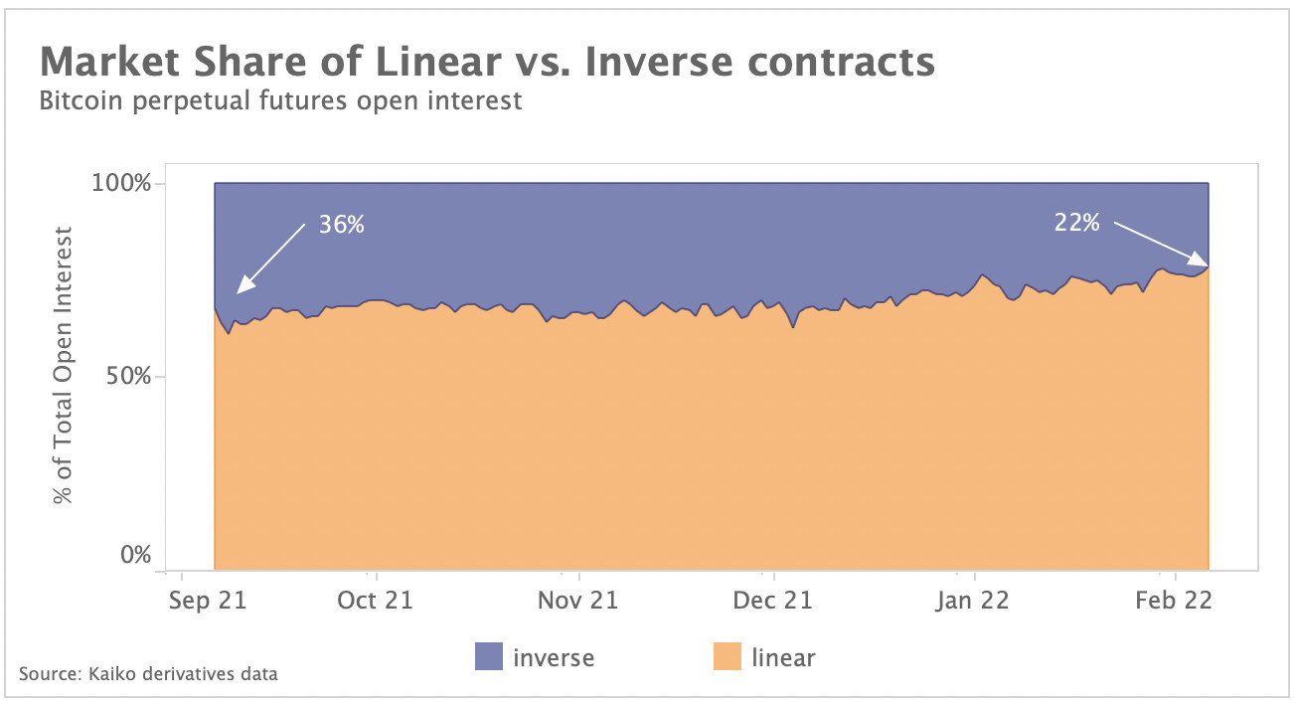Click the orange linear area of the chart
This screenshot has width=1294, height=704.
[x=696, y=447]
